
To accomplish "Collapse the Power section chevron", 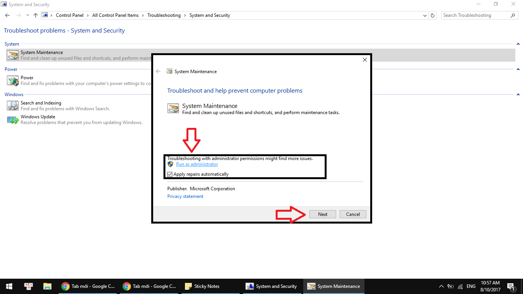I will coord(518,69).
